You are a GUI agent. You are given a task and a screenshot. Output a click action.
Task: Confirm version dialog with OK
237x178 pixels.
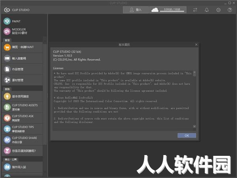187,135
